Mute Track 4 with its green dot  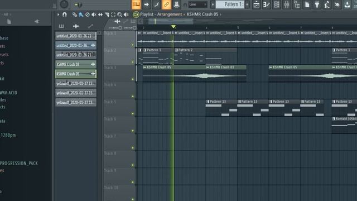pyautogui.click(x=133, y=97)
